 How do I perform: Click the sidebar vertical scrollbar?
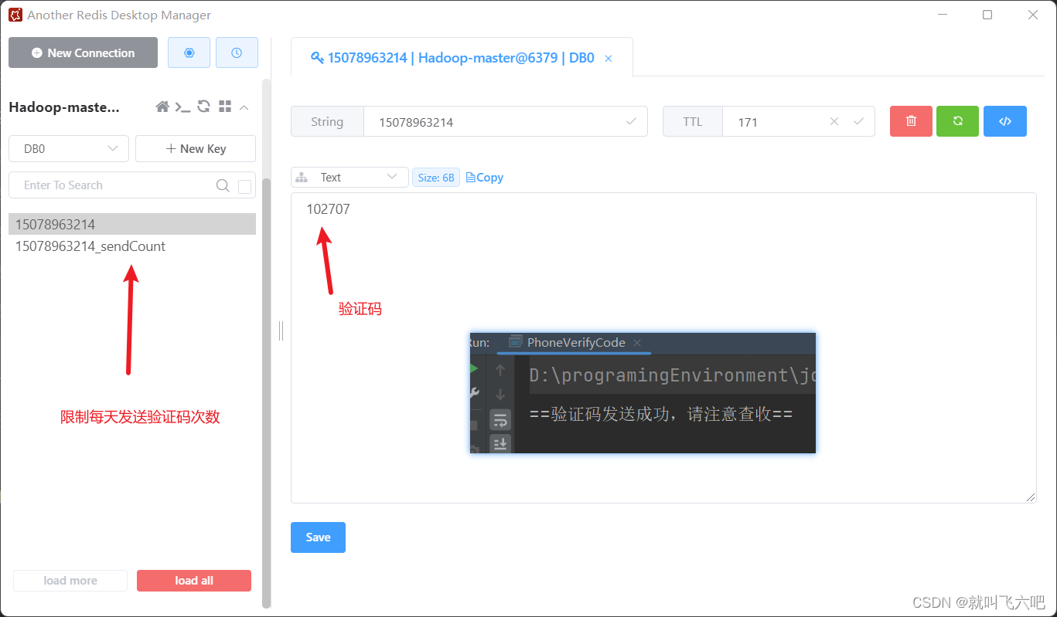coord(267,392)
